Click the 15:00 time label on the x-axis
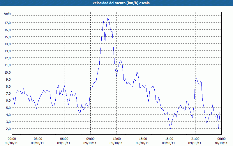 pyautogui.click(x=143, y=139)
